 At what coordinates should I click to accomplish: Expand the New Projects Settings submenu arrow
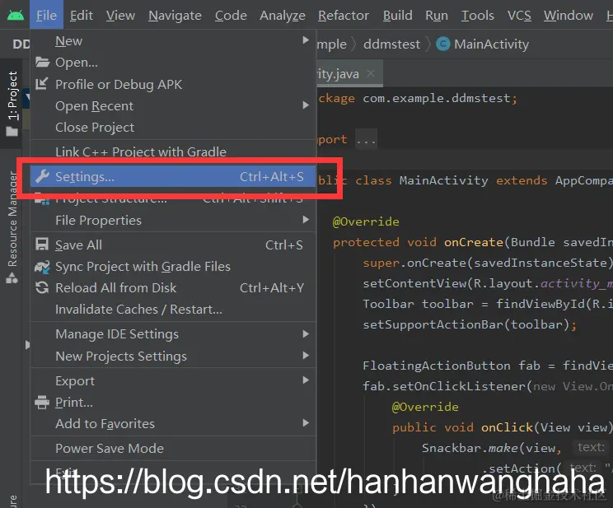coord(306,356)
